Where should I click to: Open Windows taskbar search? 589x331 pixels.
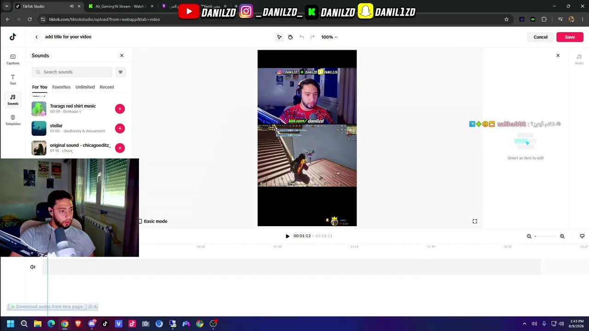pyautogui.click(x=24, y=324)
